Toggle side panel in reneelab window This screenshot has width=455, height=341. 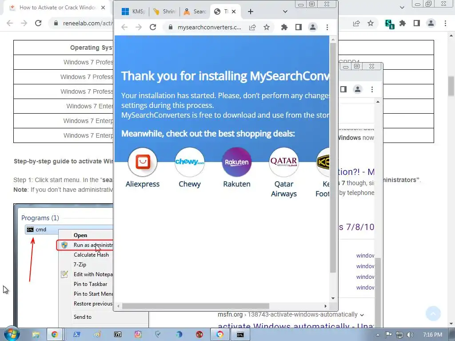click(417, 23)
